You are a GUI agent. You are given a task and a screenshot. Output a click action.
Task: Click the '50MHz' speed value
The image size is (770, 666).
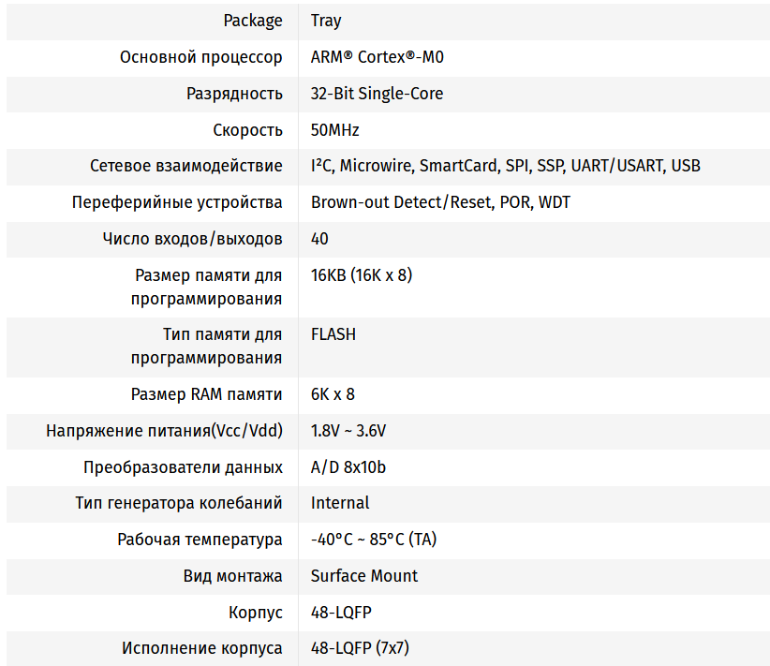(334, 130)
